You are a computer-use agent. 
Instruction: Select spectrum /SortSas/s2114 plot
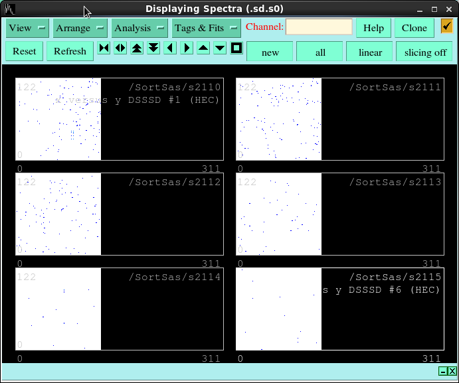pos(120,309)
